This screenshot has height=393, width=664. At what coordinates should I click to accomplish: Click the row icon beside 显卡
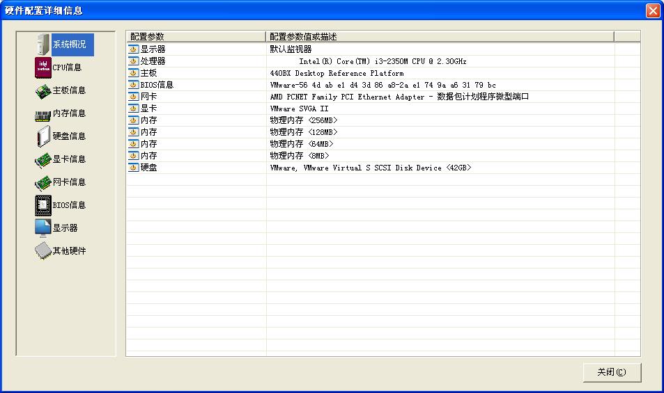133,109
